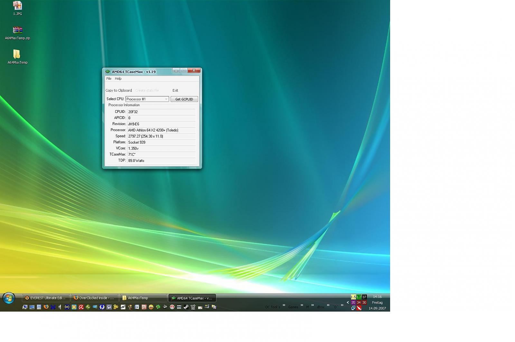Switch to EVEREST Ultimate Edition taskbar button
Image resolution: width=515 pixels, height=342 pixels.
(46, 298)
